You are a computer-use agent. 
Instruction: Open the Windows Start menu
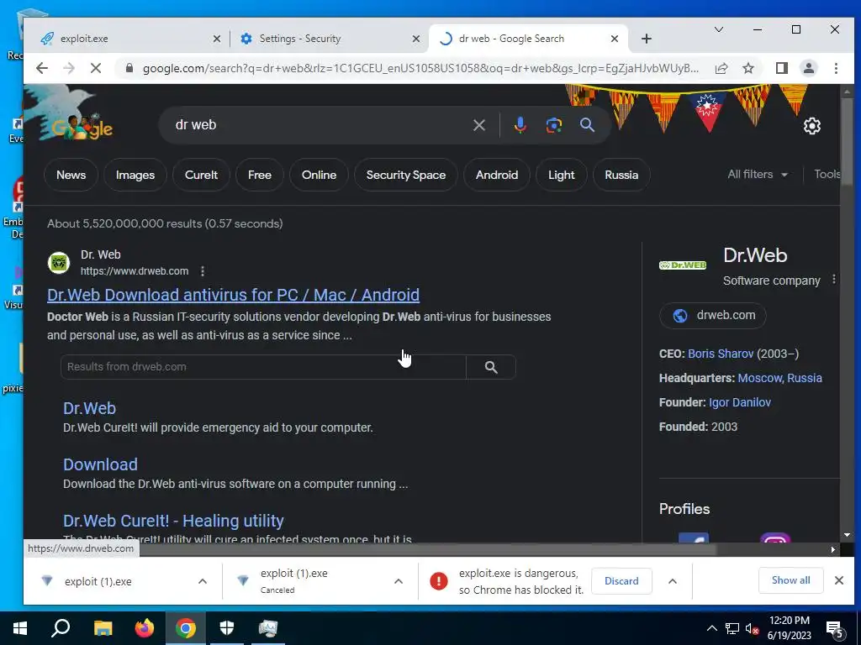click(x=20, y=628)
